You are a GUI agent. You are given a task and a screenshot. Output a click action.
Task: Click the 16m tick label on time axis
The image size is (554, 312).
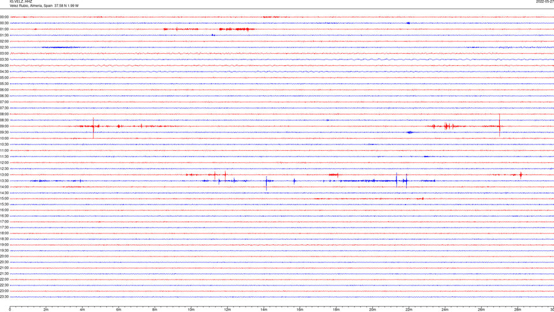point(300,310)
